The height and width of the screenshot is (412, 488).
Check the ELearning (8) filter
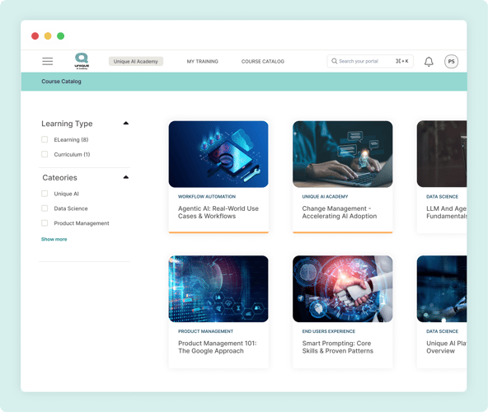pos(45,139)
